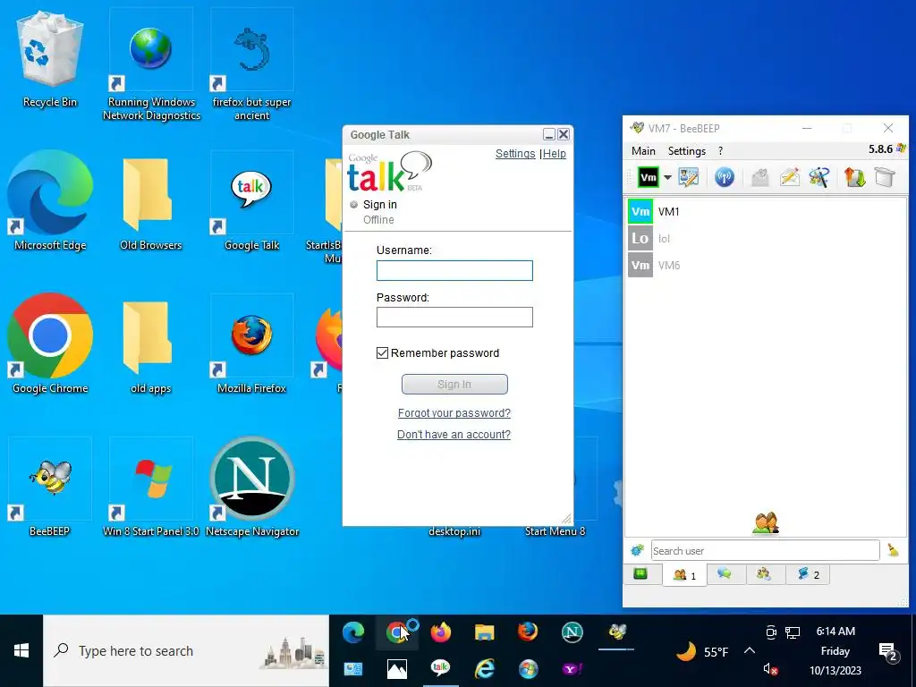The image size is (916, 687).
Task: Select the firefox but super ancient desktop shortcut
Action: 251,64
